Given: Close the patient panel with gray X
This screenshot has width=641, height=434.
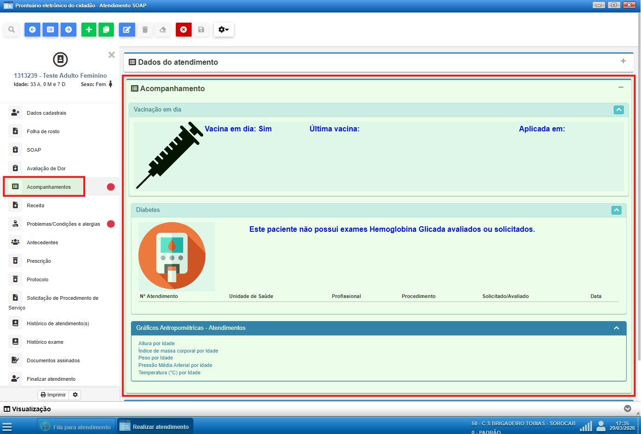Looking at the screenshot, I should [x=112, y=55].
